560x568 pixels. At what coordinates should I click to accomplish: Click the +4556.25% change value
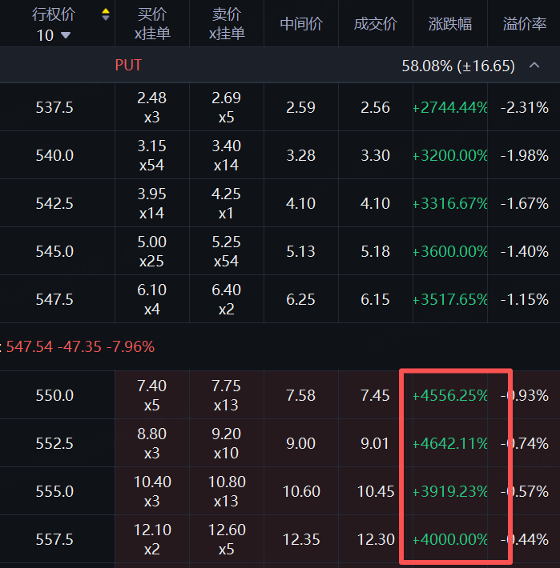pyautogui.click(x=450, y=395)
